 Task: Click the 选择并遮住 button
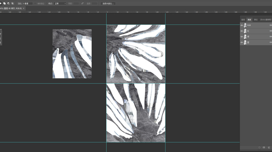108,3
